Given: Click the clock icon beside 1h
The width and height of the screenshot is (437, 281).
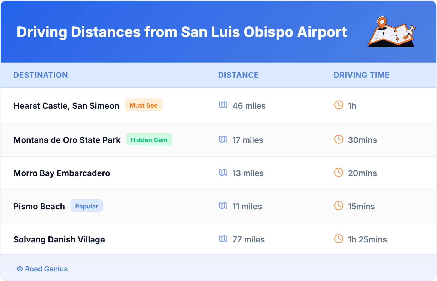Looking at the screenshot, I should tap(339, 105).
